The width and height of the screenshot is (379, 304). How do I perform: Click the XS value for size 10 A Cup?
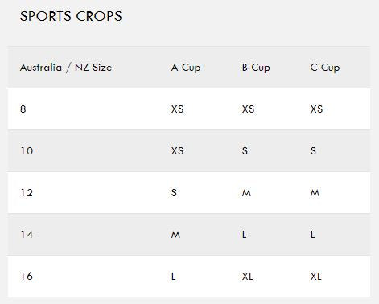178,151
